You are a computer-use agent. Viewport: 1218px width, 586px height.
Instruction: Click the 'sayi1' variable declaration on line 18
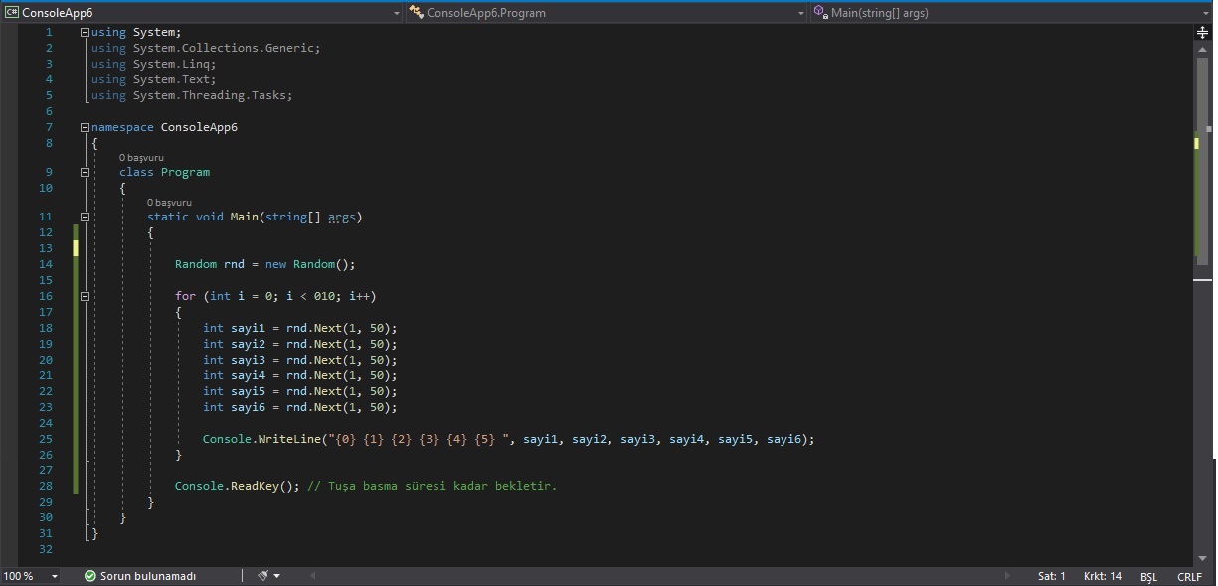pos(248,328)
